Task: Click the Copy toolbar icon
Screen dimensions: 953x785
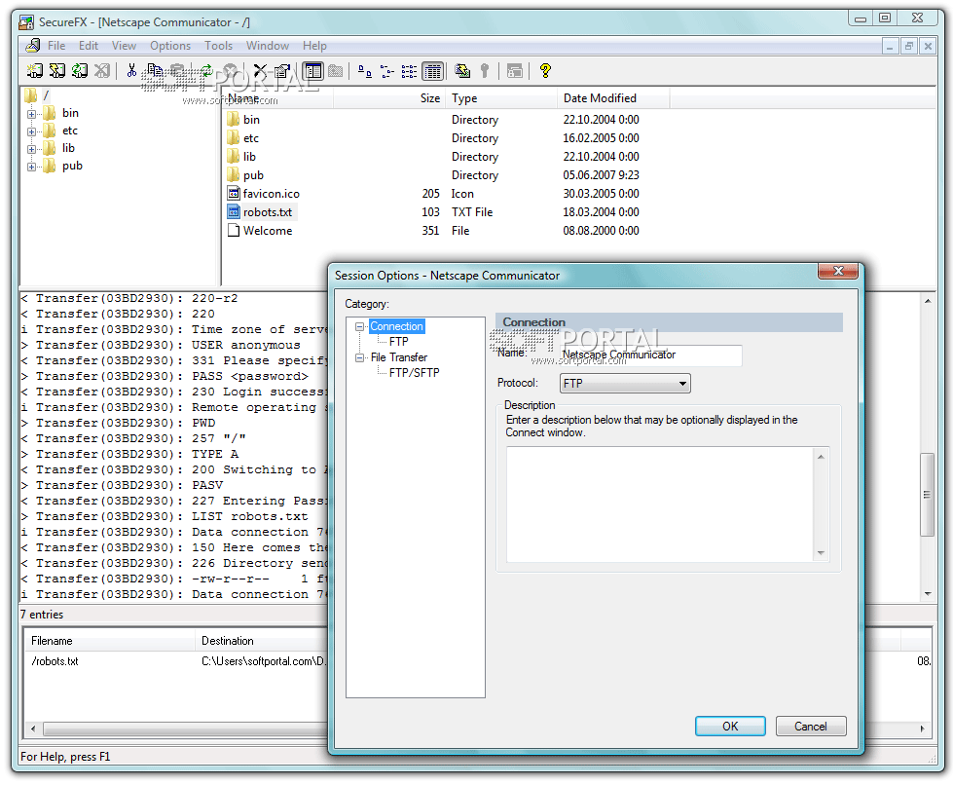Action: click(155, 71)
